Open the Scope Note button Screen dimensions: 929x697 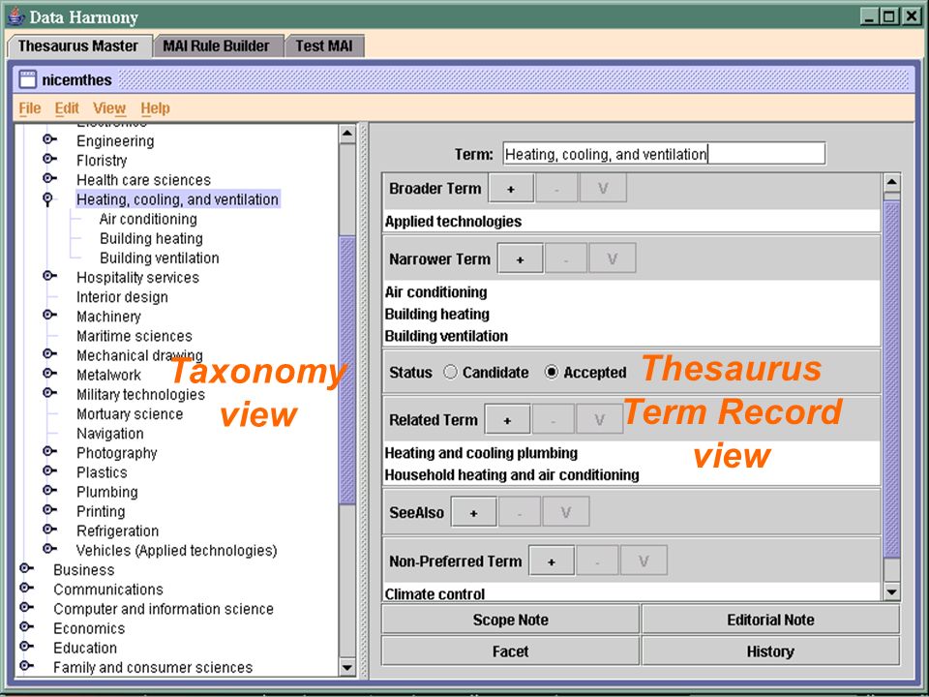click(510, 620)
